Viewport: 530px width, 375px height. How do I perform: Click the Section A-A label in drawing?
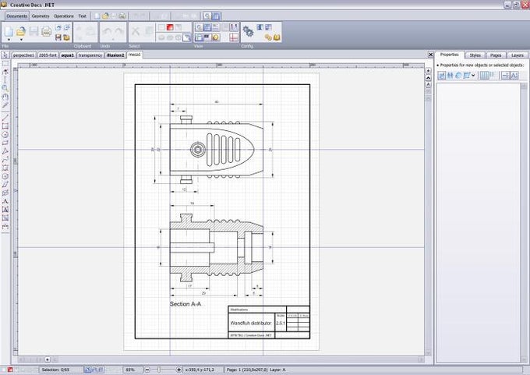point(185,304)
